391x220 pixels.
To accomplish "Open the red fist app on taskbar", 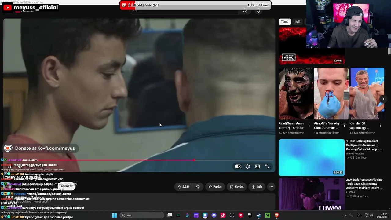I will coord(241,215).
